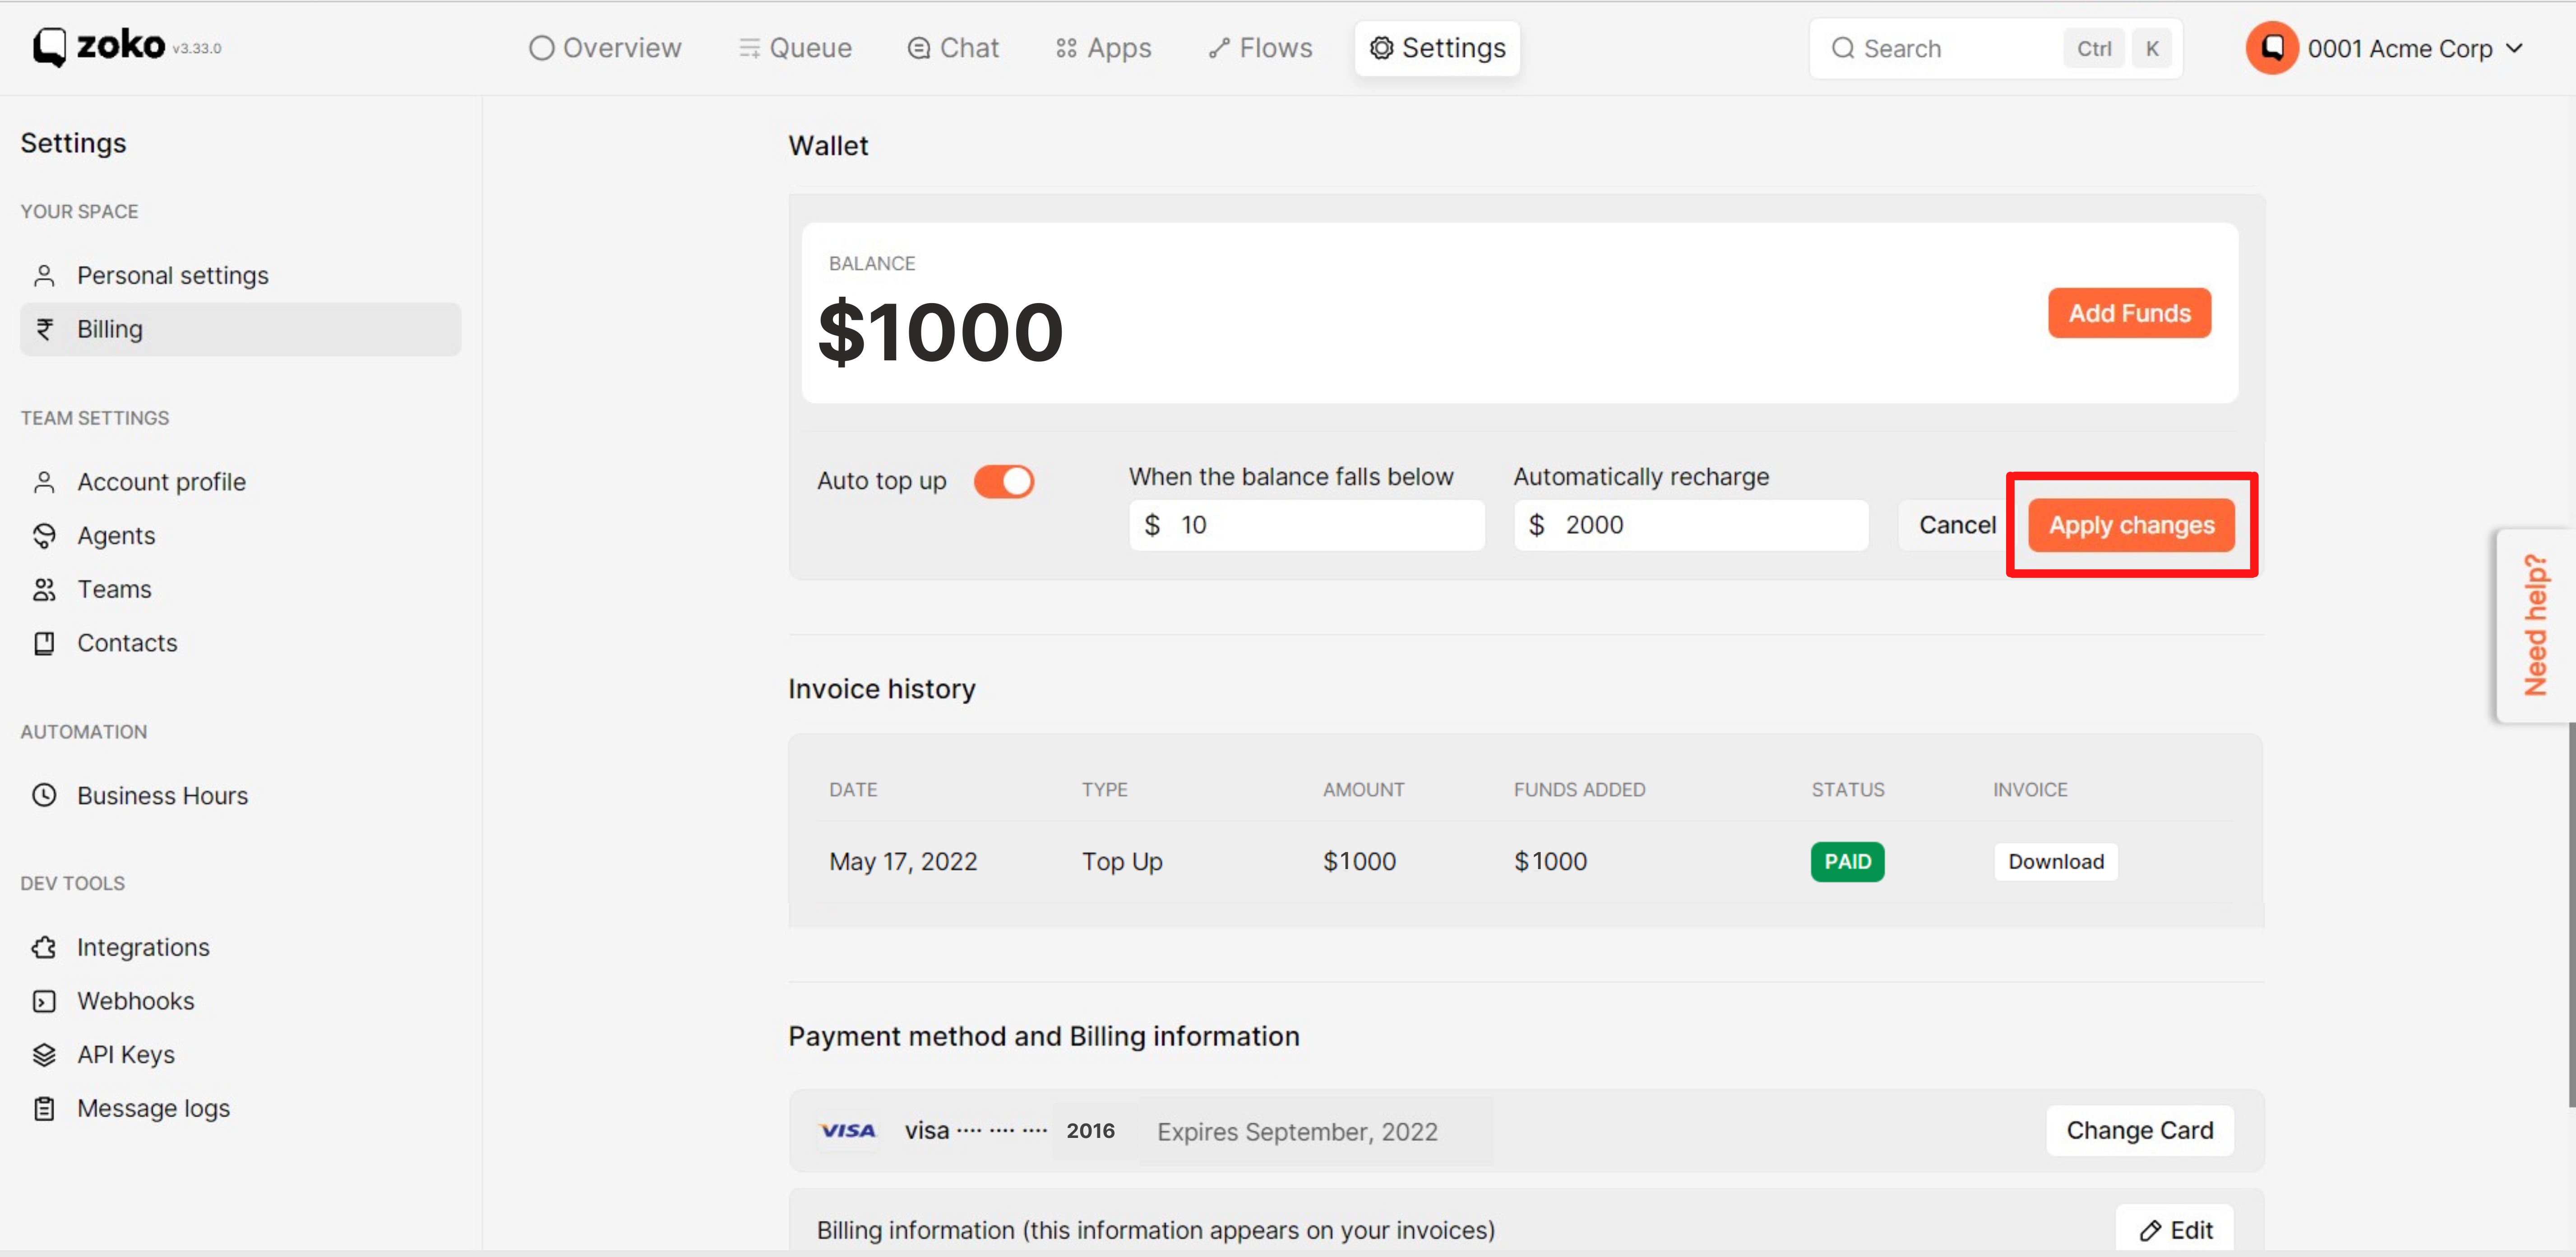Click the Integrations puzzle icon
2576x1257 pixels.
pyautogui.click(x=44, y=947)
